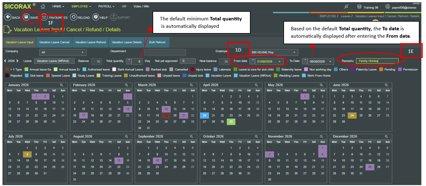
Task: Click the Not yet approved field
Action: 187,61
